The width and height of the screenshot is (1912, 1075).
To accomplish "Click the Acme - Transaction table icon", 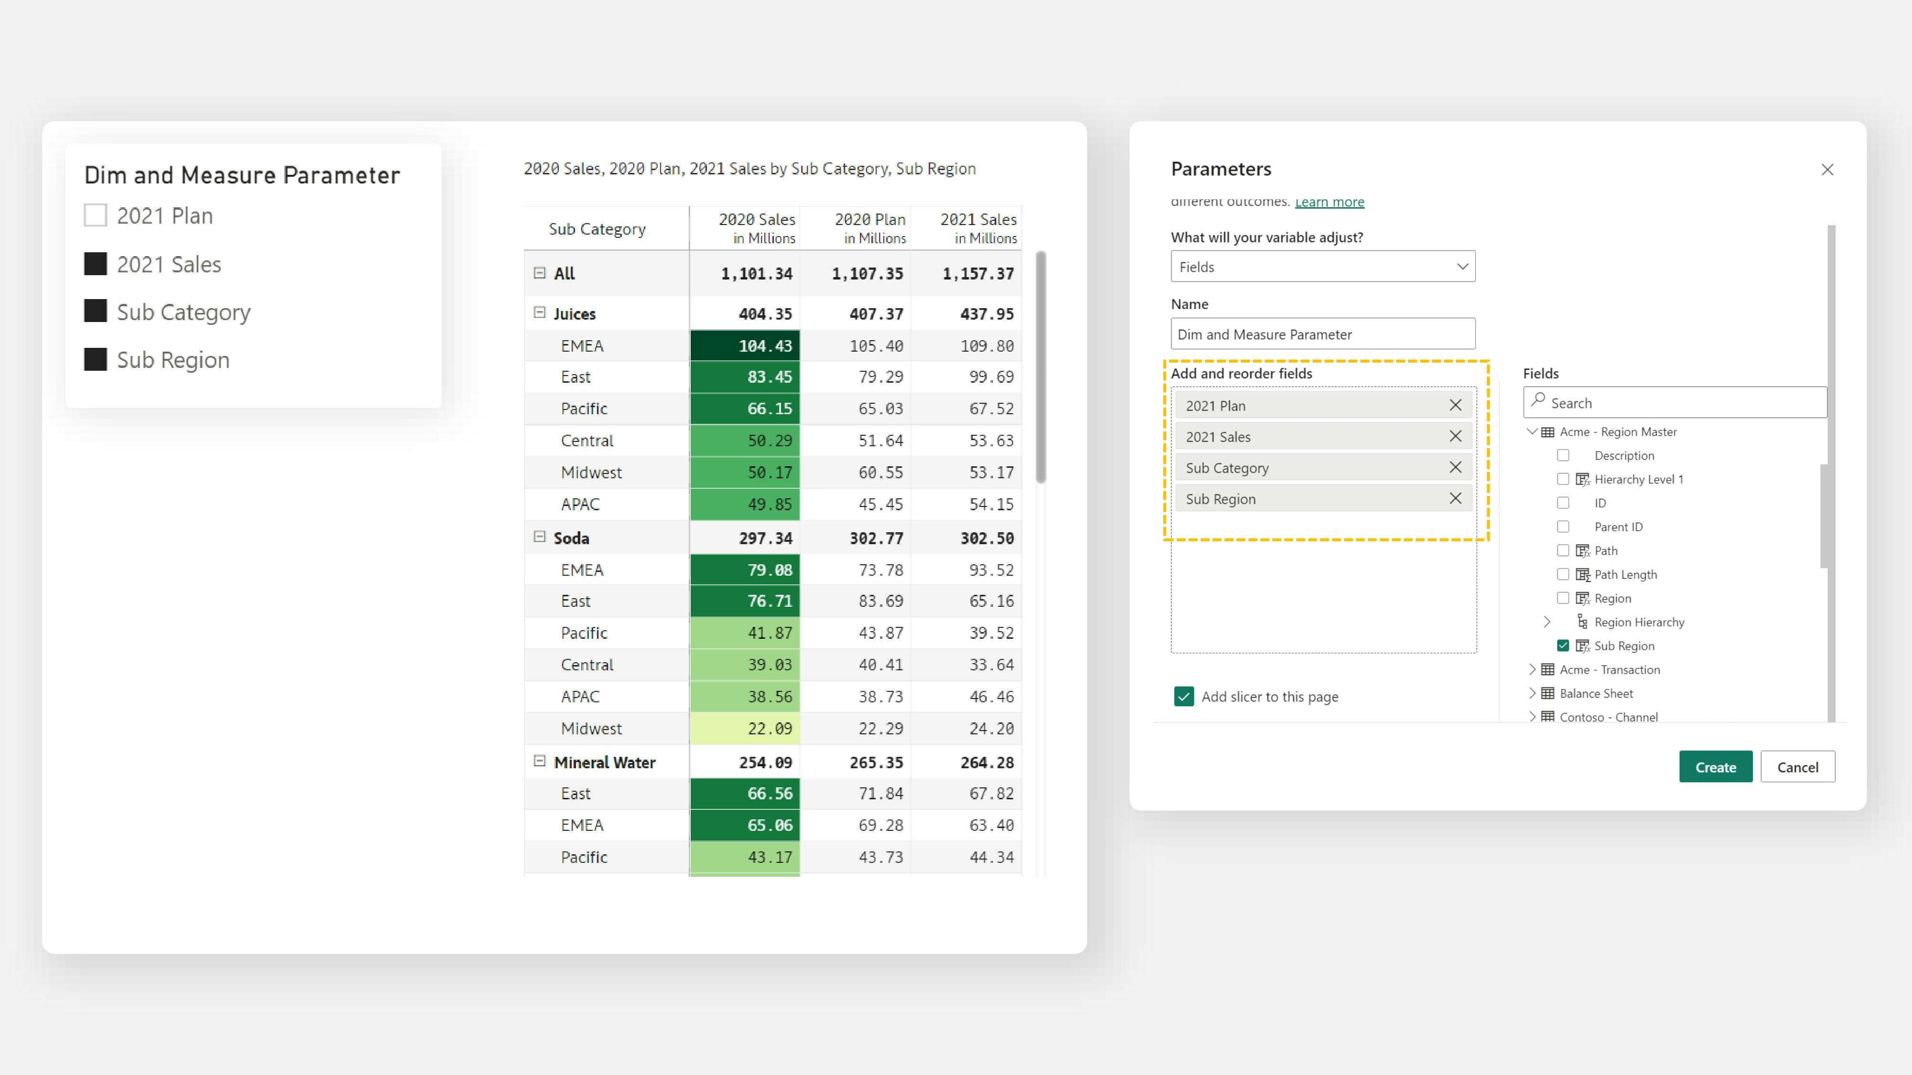I will (1548, 669).
